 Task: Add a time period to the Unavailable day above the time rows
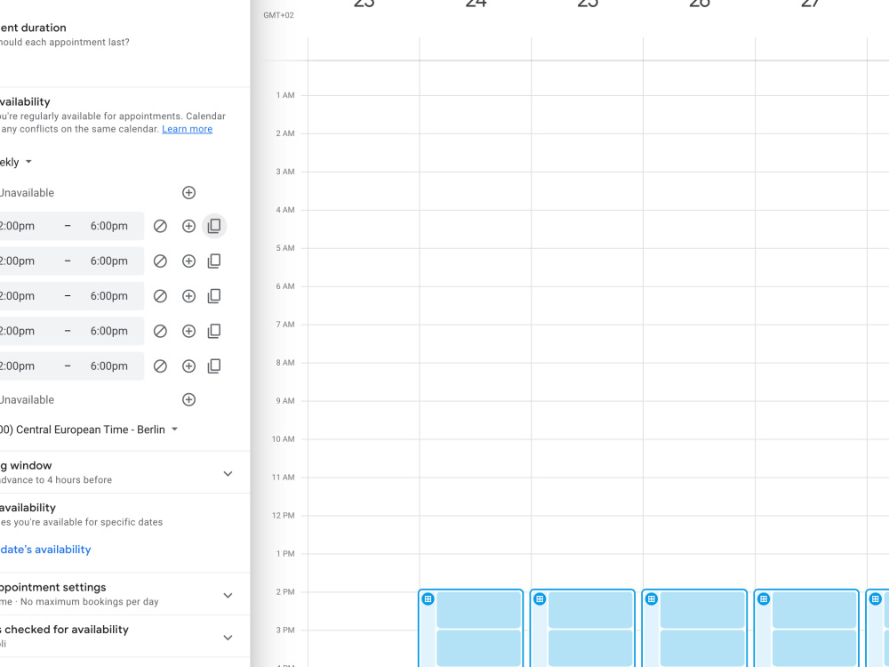tap(188, 192)
